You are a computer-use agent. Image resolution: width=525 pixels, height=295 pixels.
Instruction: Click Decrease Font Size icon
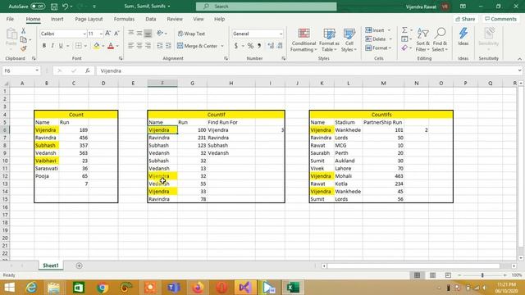click(x=116, y=34)
